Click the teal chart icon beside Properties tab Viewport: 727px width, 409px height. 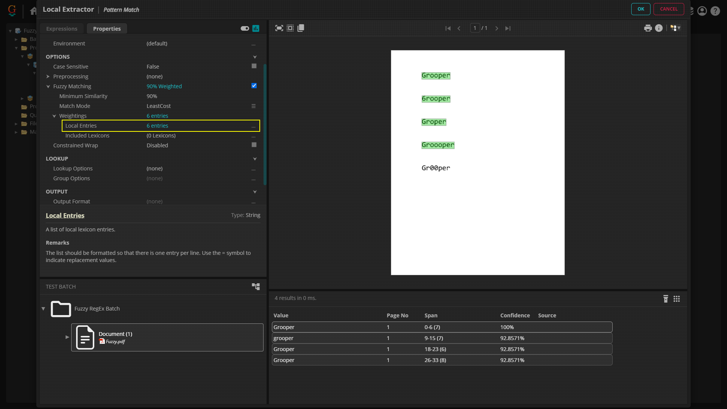tap(256, 28)
